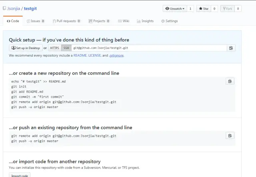The image size is (256, 177).
Task: Switch clone protocol to HTTPS
Action: click(x=55, y=48)
